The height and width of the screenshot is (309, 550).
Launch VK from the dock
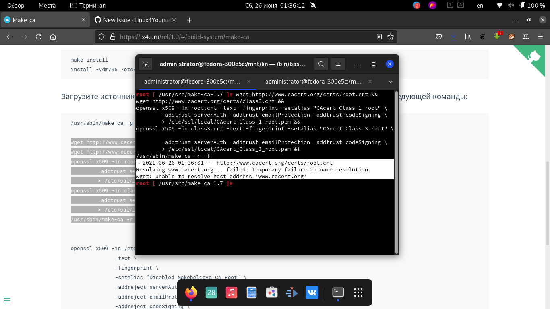tap(312, 293)
